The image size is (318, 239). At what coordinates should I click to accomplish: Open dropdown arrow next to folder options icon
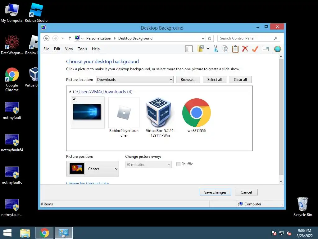tap(208, 49)
